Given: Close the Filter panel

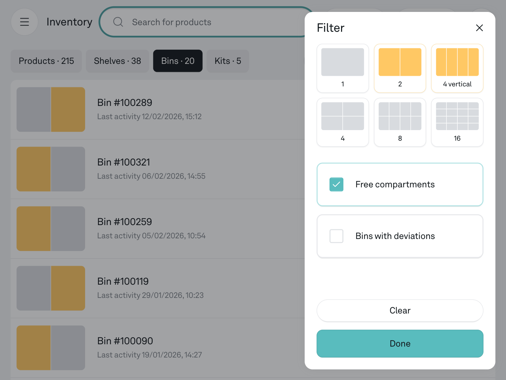Looking at the screenshot, I should [479, 28].
